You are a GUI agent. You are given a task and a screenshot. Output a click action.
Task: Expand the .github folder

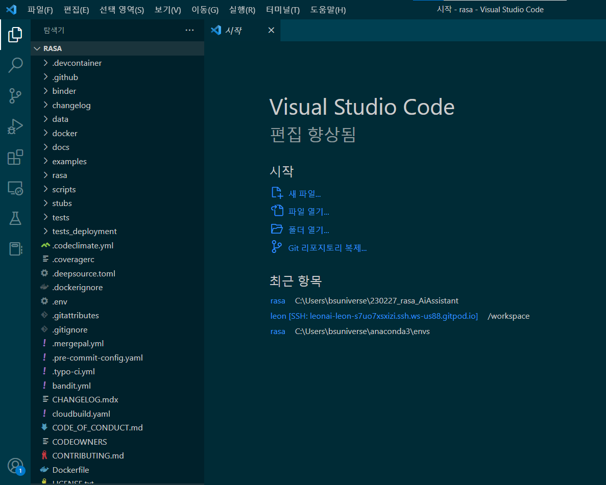coord(117,77)
